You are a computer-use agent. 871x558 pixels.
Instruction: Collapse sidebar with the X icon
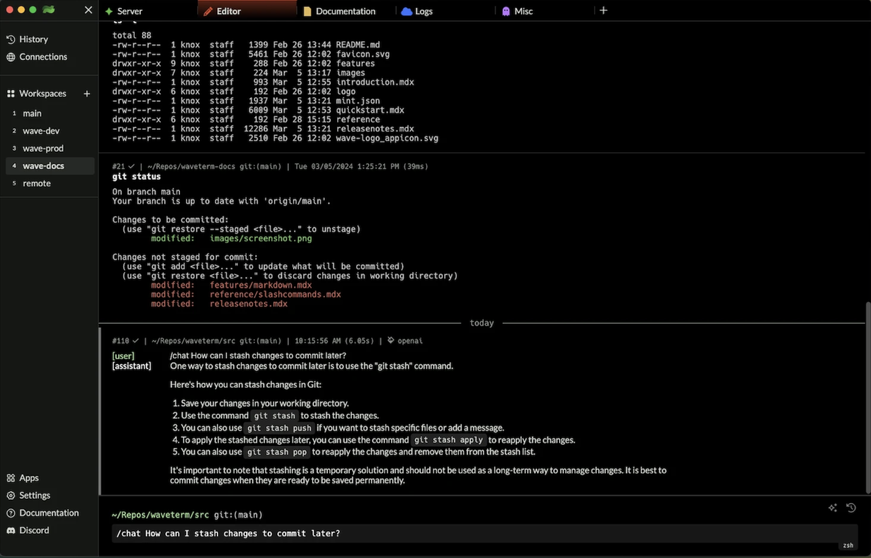click(88, 10)
